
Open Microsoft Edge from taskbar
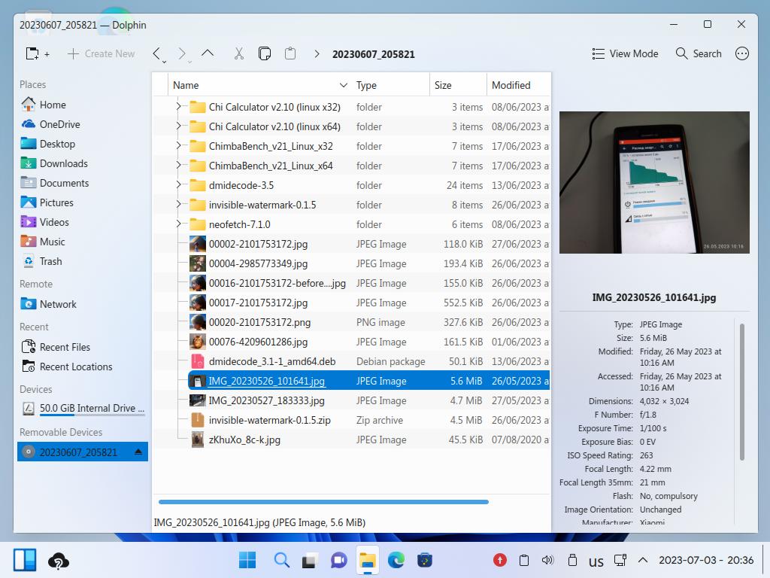[396, 560]
